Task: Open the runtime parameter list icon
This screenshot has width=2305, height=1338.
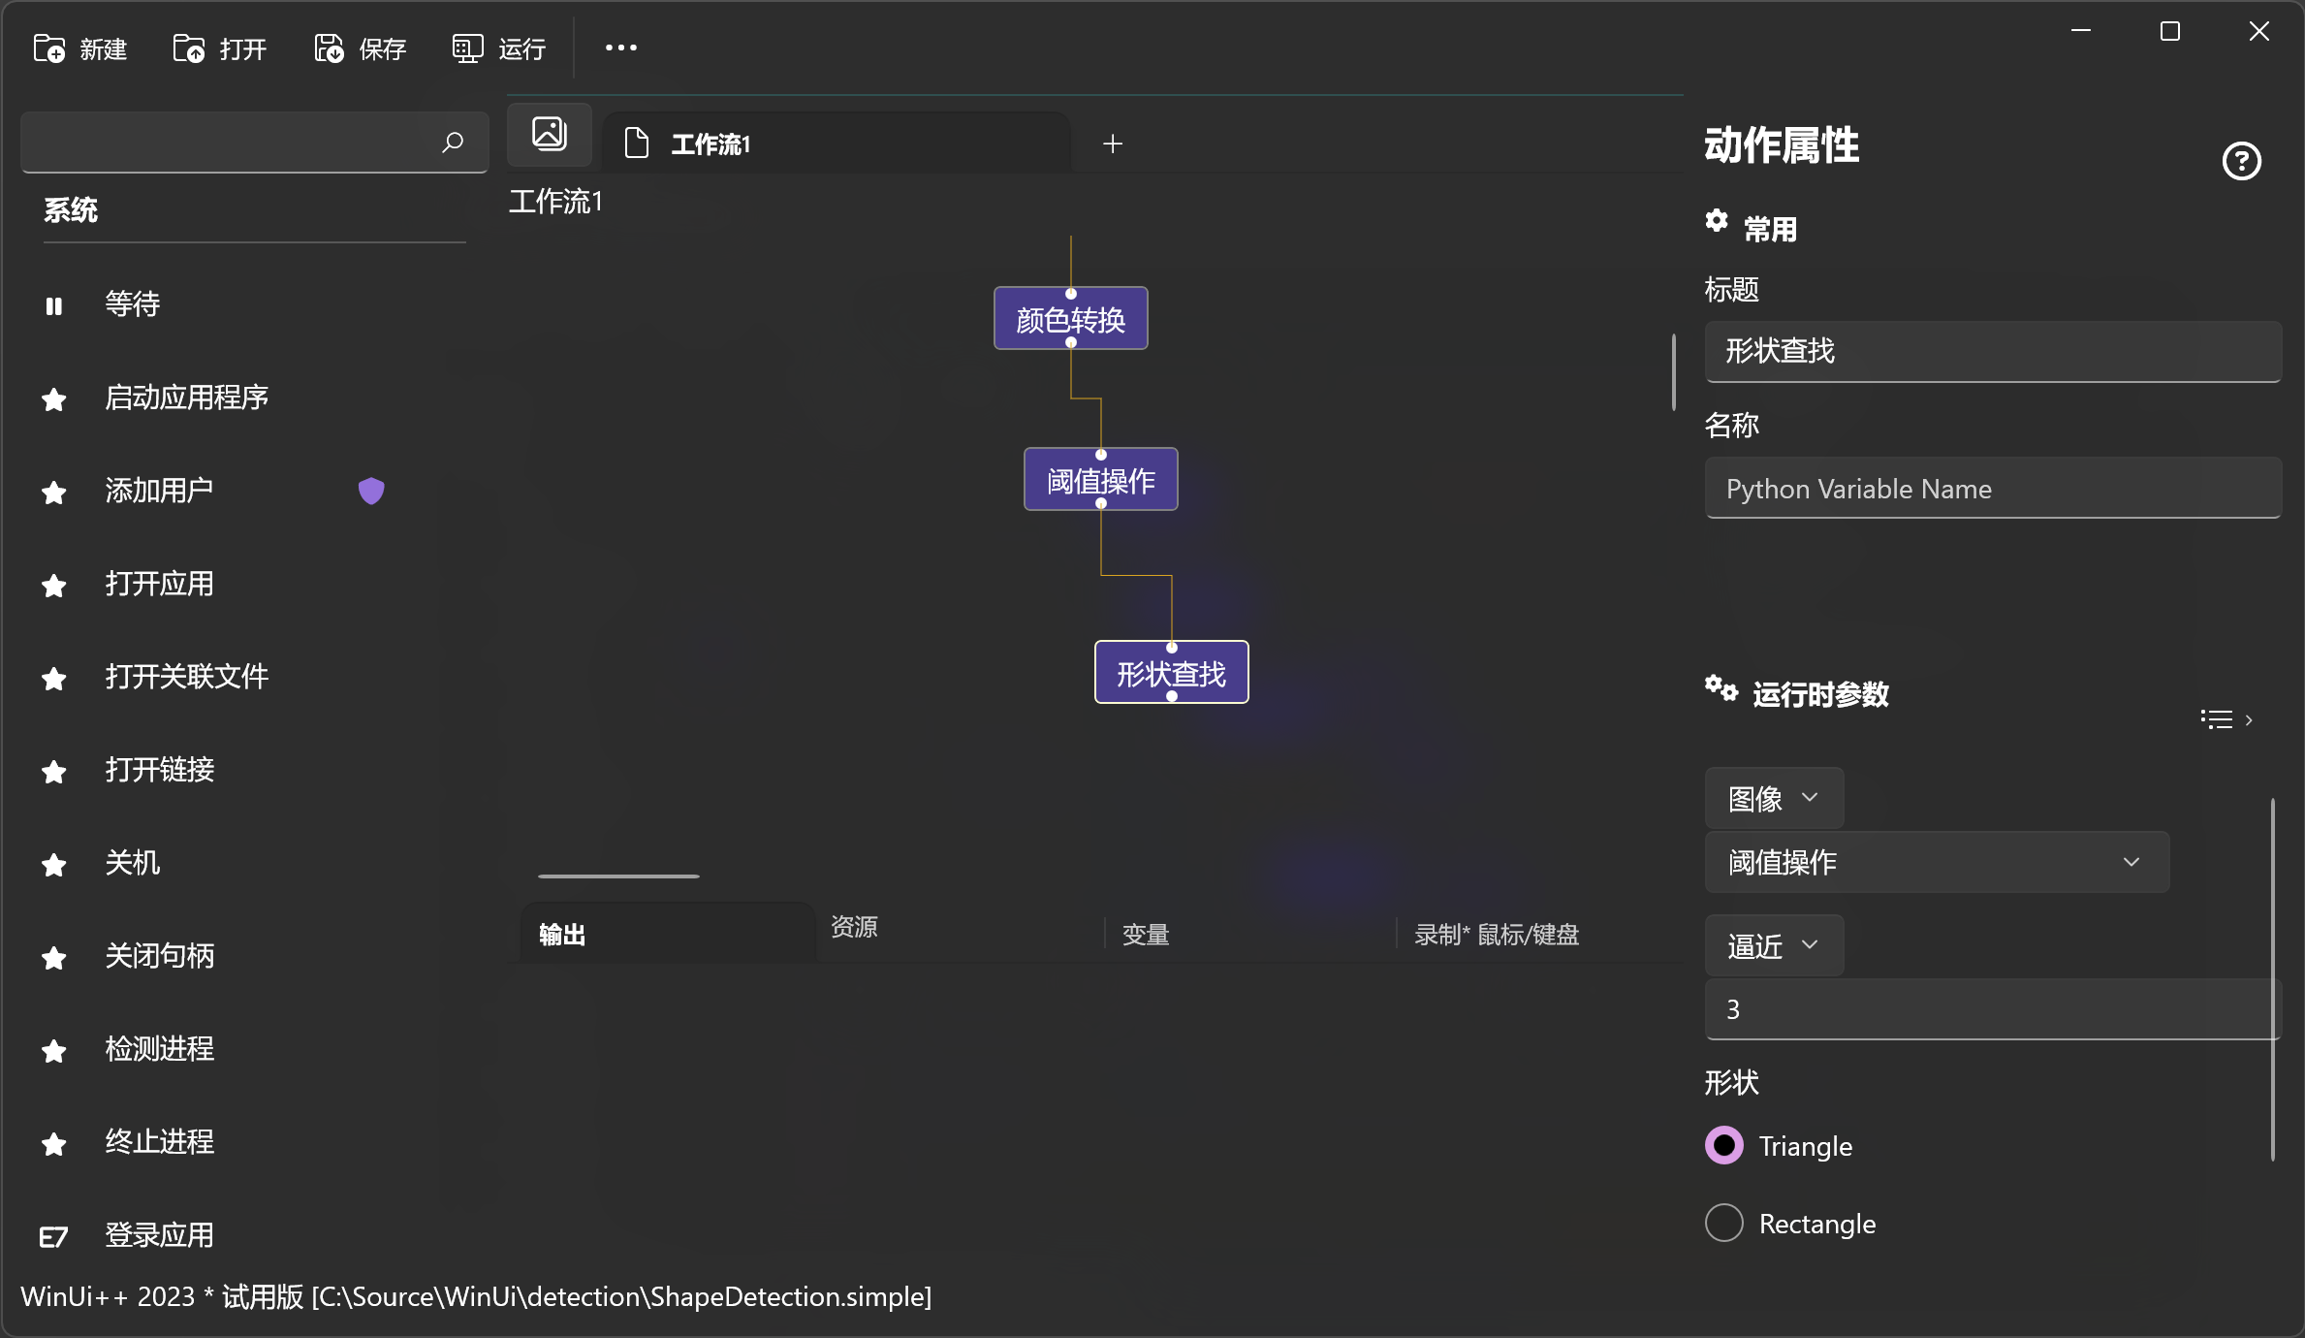Action: (x=2217, y=718)
